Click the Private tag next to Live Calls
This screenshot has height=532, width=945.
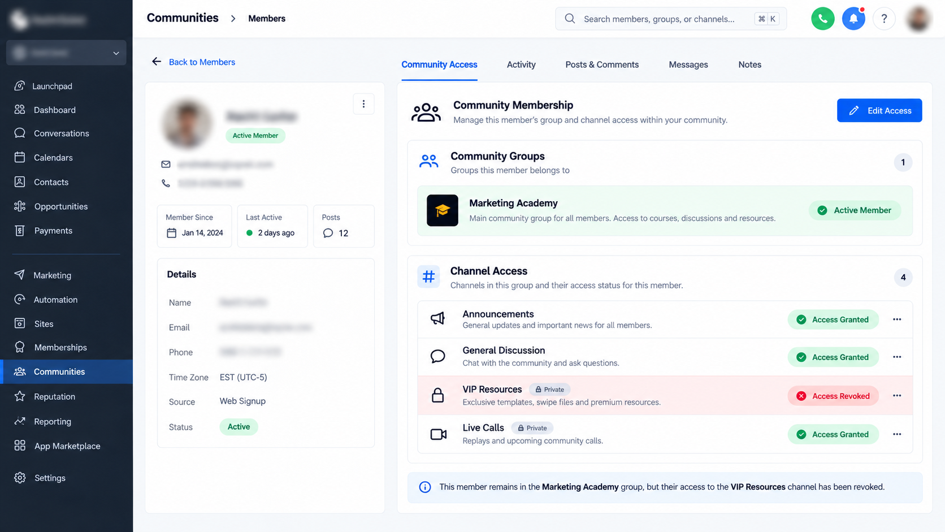(x=532, y=428)
